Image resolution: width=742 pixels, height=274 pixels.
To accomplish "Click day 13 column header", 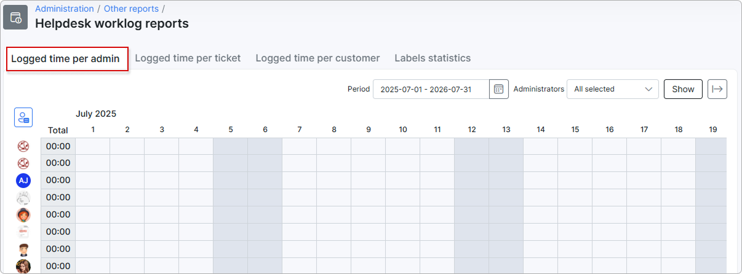I will (506, 130).
